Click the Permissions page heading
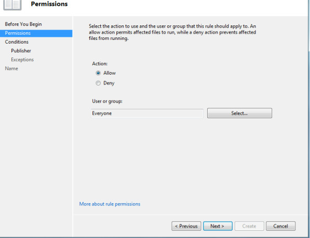The width and height of the screenshot is (310, 238). point(49,4)
